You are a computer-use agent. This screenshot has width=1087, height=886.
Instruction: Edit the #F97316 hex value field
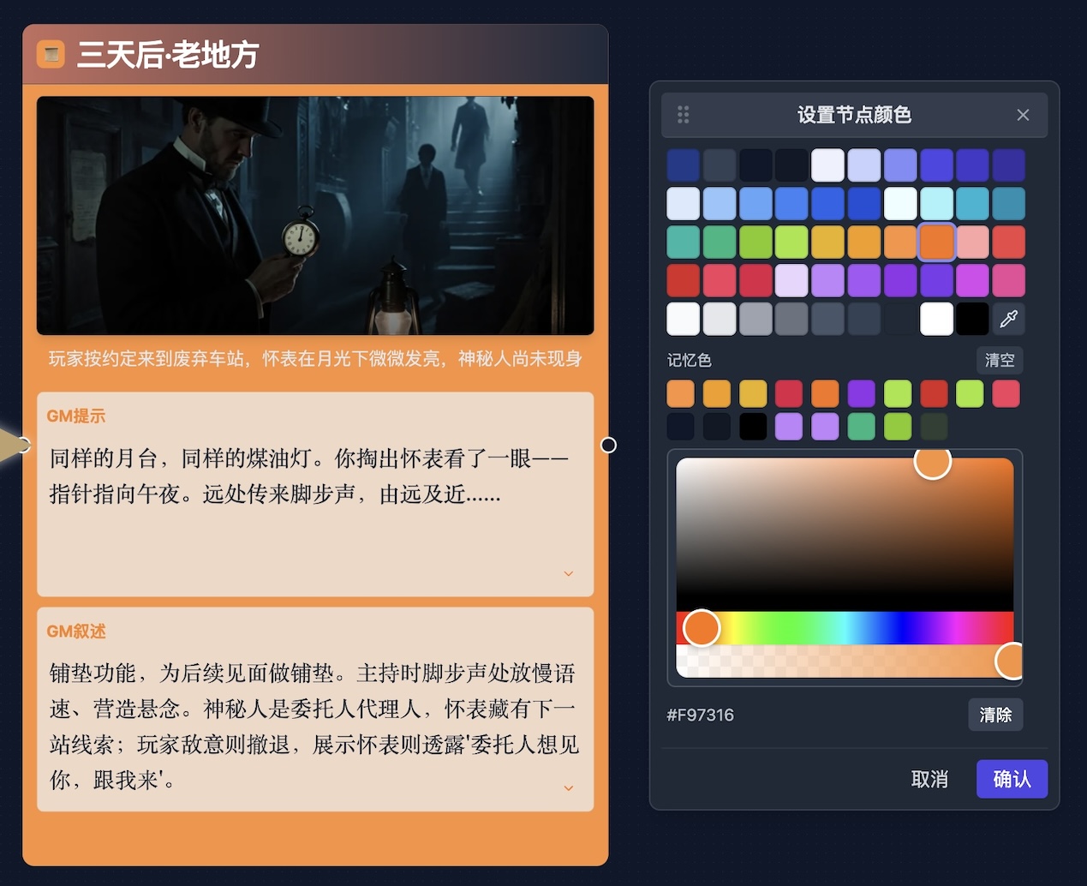point(700,715)
